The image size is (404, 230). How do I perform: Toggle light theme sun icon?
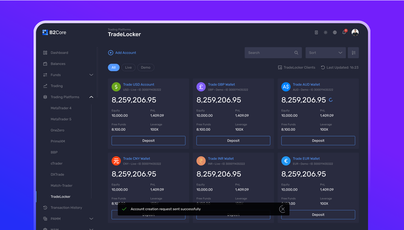[x=326, y=33]
